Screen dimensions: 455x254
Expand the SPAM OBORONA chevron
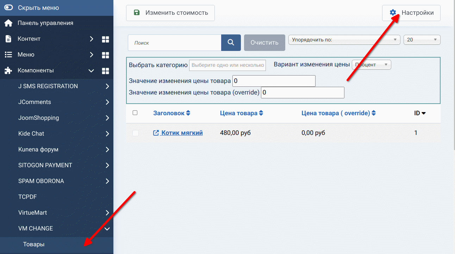(107, 181)
